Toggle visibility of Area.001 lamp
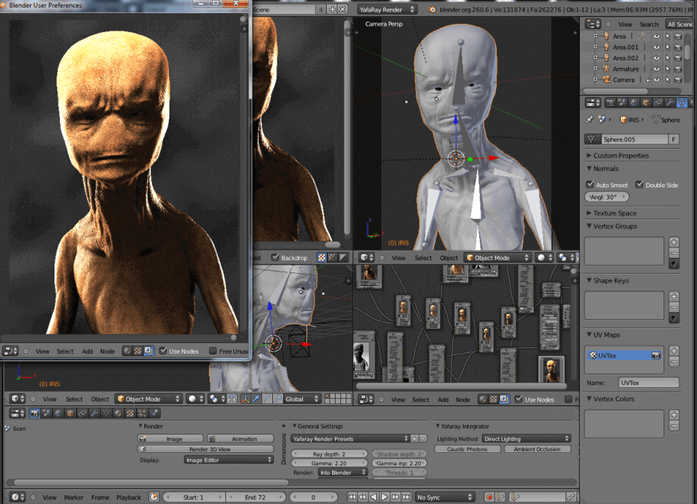This screenshot has width=697, height=504. coord(657,47)
